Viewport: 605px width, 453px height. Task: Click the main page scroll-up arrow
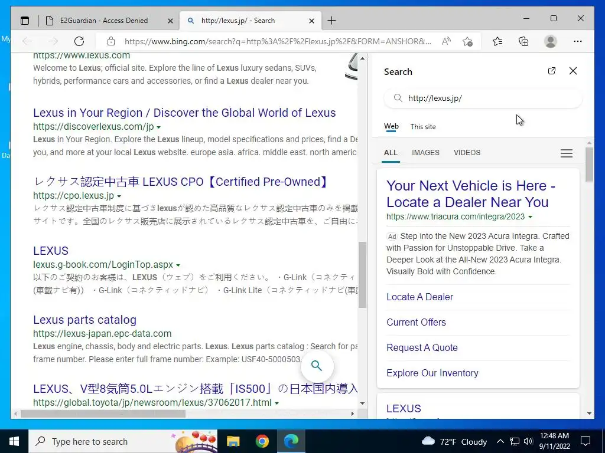click(x=362, y=58)
